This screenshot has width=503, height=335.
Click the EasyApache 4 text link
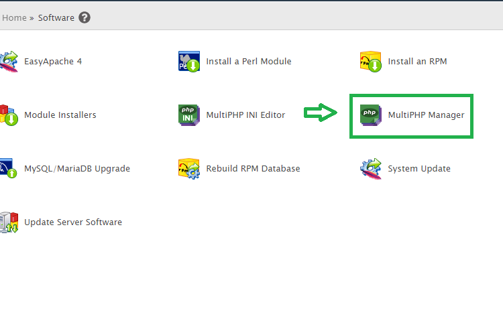click(x=53, y=61)
